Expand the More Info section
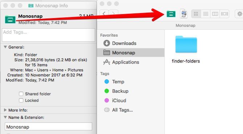This screenshot has width=243, height=134. coord(5,110)
